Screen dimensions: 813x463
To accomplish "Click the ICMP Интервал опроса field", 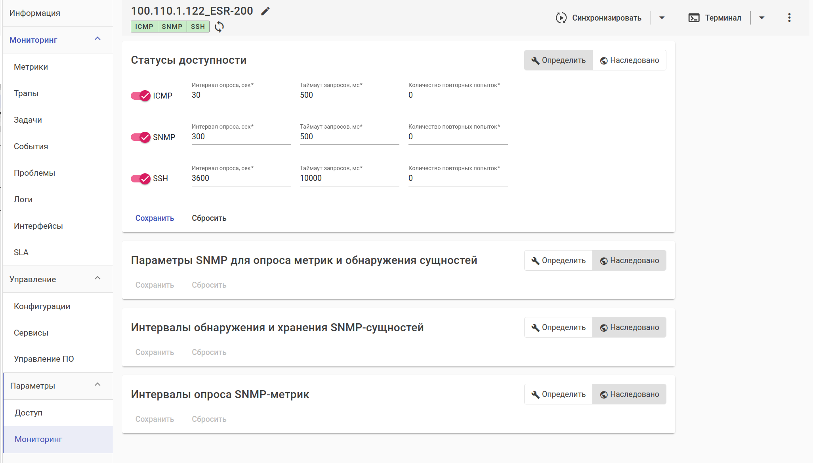I will point(241,95).
